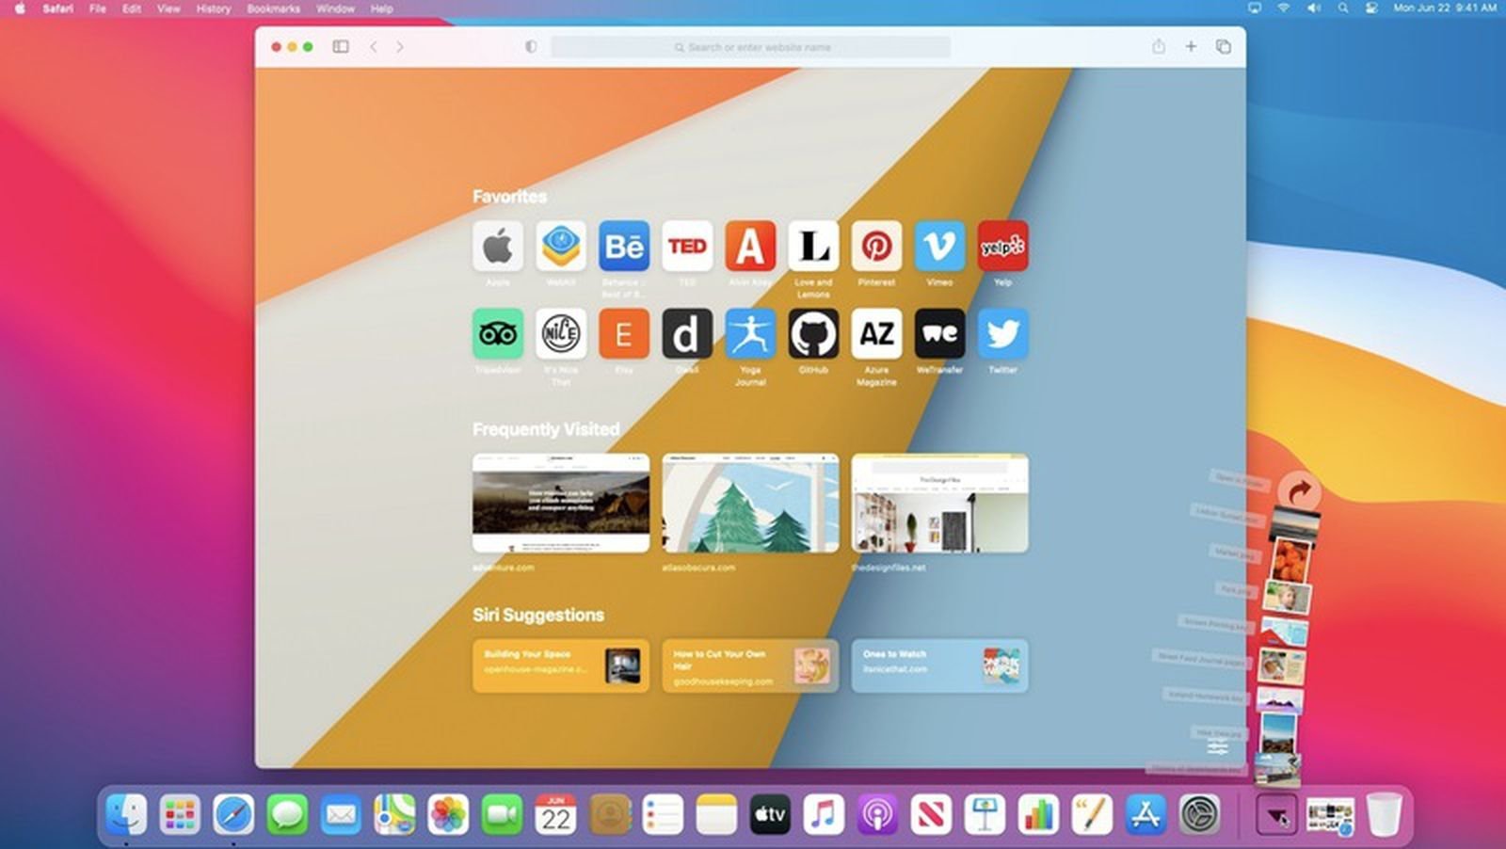Open the It's Nice That favorite

click(561, 334)
